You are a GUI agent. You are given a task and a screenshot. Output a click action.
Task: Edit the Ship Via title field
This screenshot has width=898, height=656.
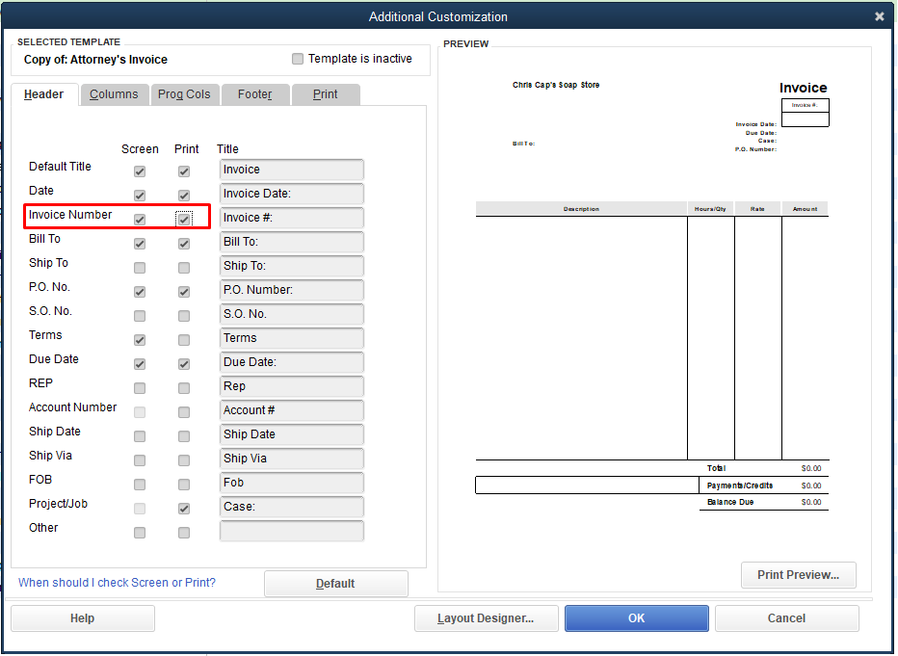[292, 458]
